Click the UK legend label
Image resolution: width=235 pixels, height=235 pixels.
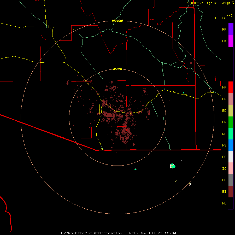224,41
